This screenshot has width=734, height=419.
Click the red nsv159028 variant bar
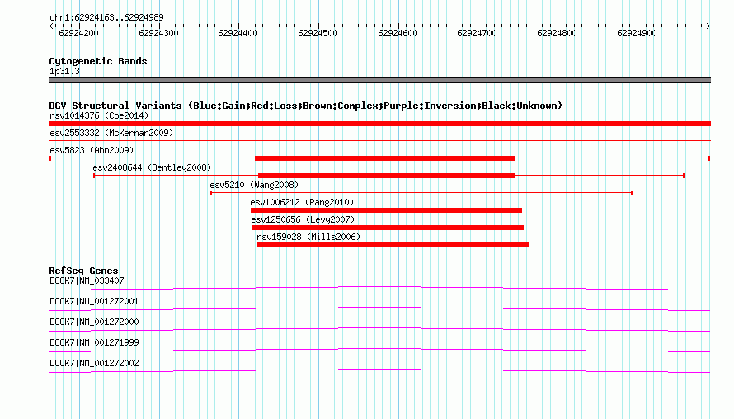[393, 245]
